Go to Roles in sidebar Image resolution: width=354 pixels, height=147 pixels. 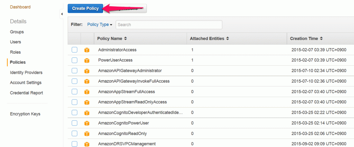point(15,52)
